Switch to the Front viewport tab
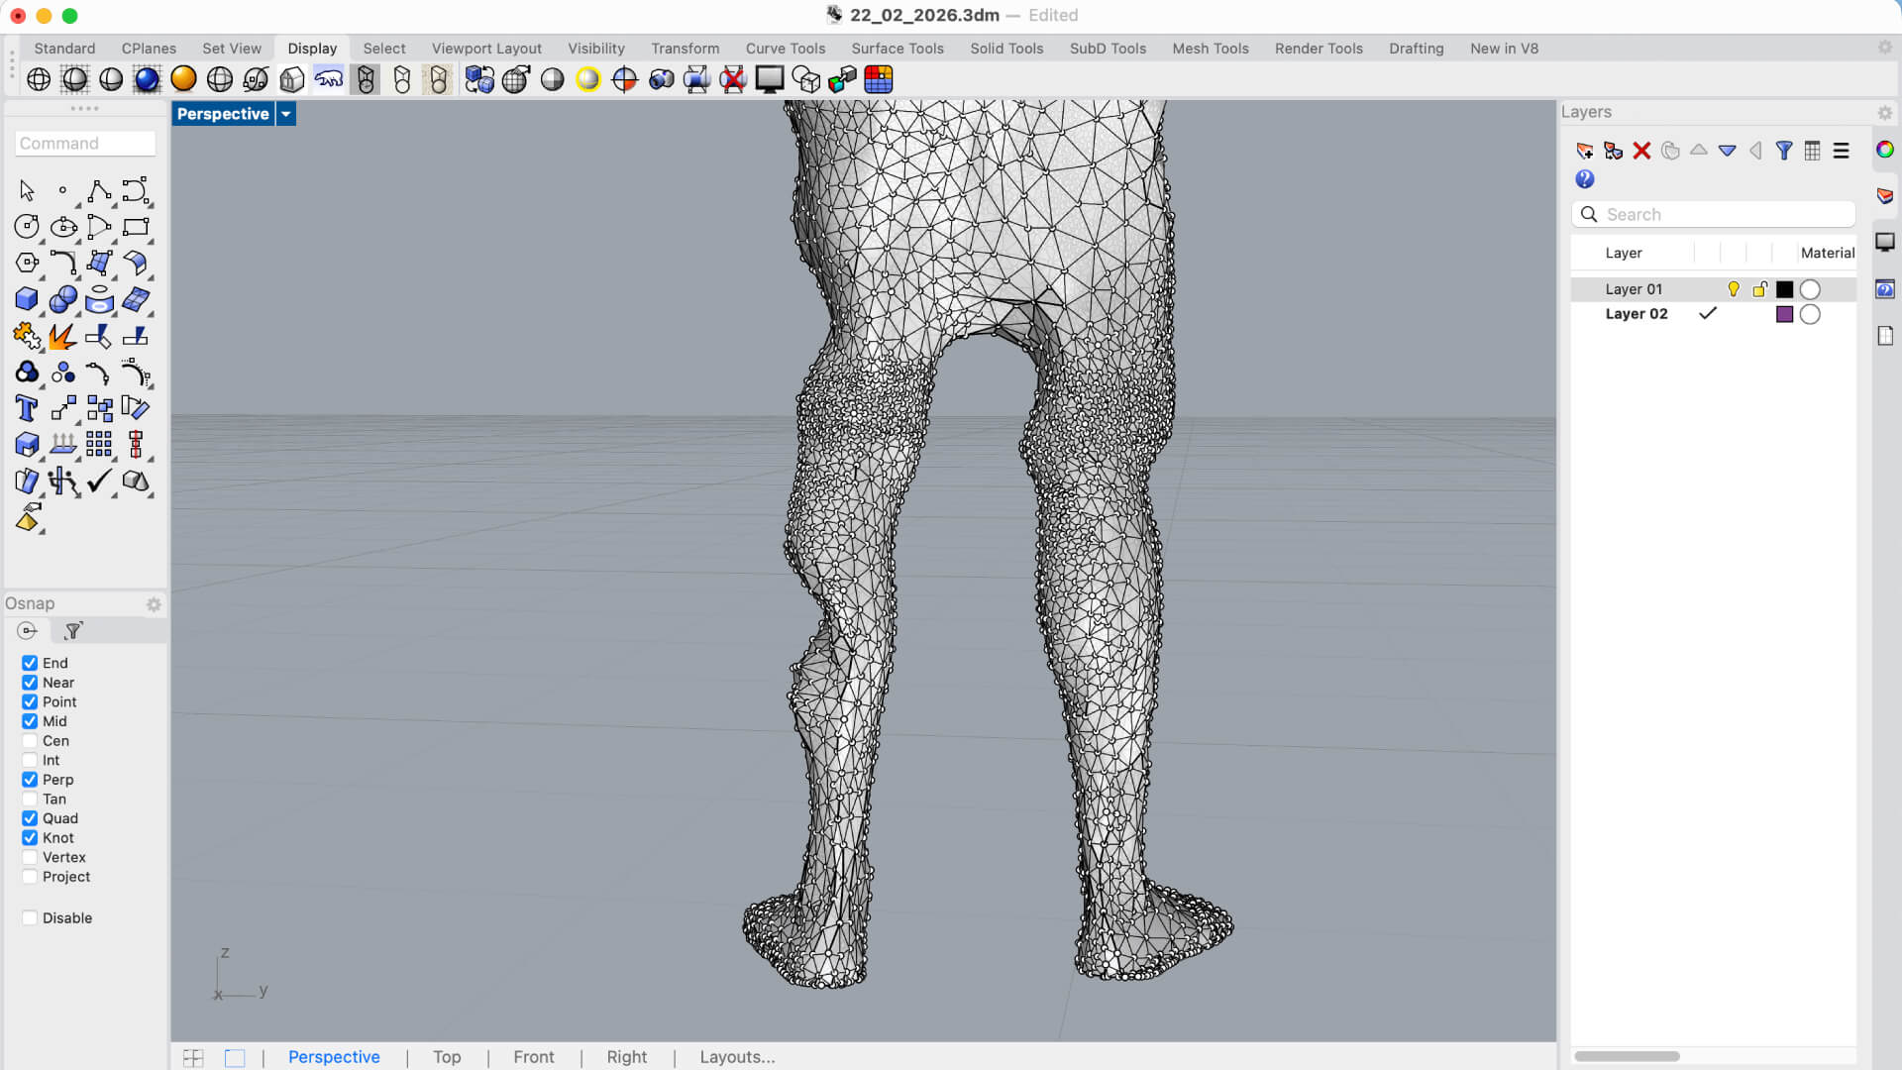The width and height of the screenshot is (1902, 1070). 533,1057
